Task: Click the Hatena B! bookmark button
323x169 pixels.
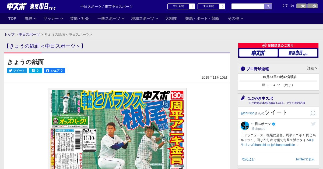Action: 36,71
